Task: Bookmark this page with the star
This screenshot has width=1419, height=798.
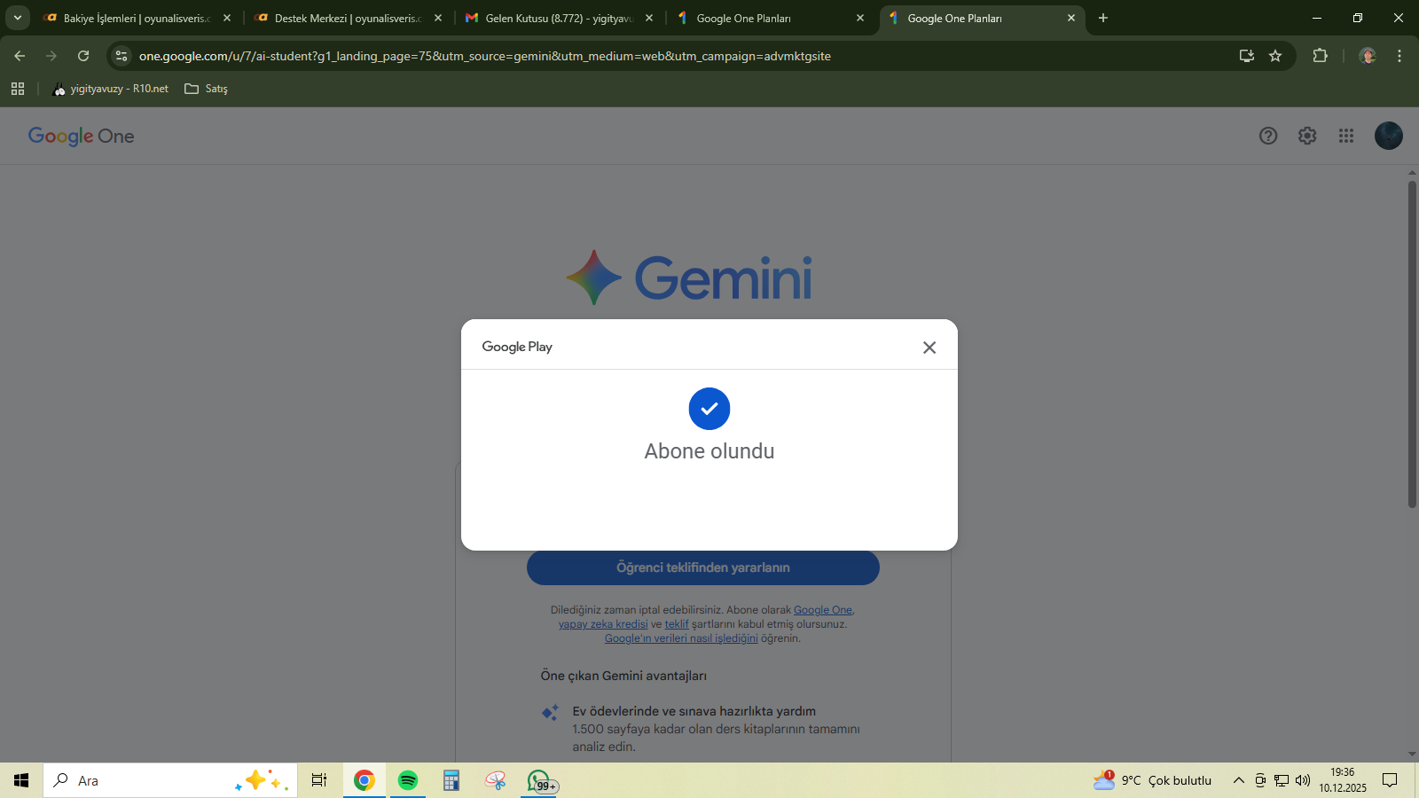Action: coord(1275,56)
